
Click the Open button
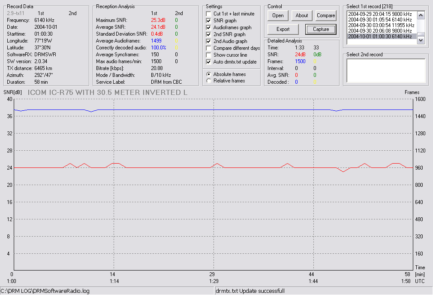[278, 15]
